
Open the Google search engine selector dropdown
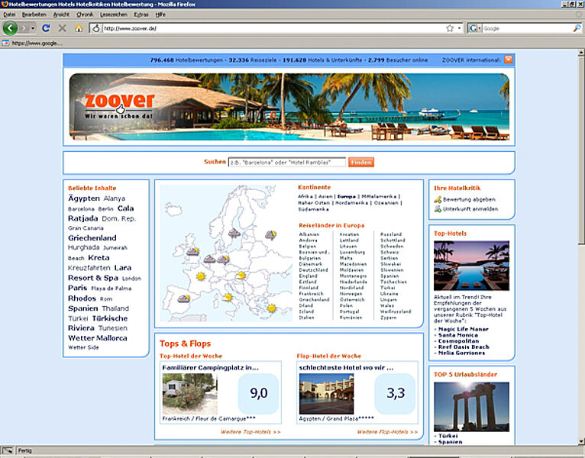479,28
